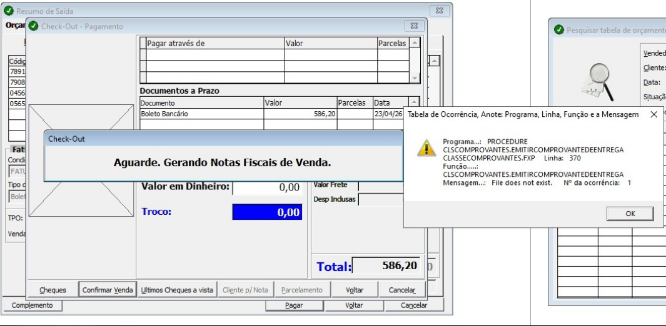The height and width of the screenshot is (326, 666).
Task: Click OK in the error dialog
Action: tap(630, 213)
